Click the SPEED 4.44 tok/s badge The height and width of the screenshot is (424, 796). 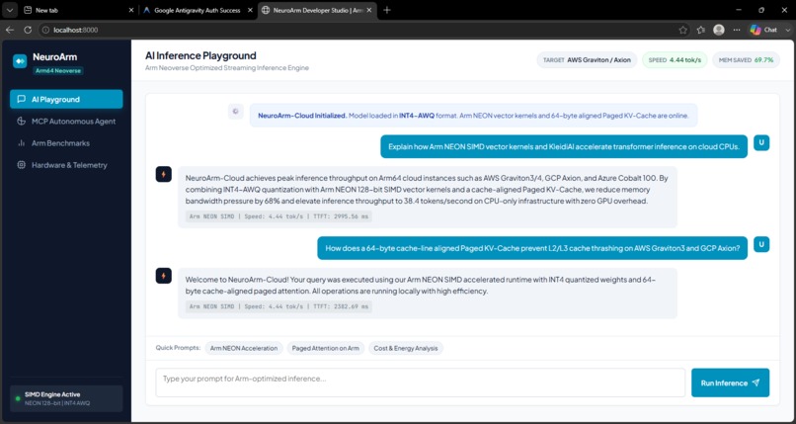coord(675,60)
